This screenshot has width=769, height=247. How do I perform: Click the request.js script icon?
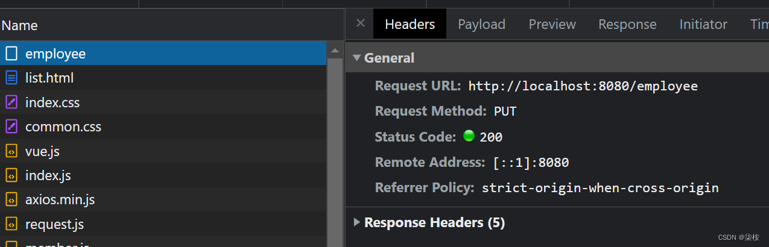(11, 224)
